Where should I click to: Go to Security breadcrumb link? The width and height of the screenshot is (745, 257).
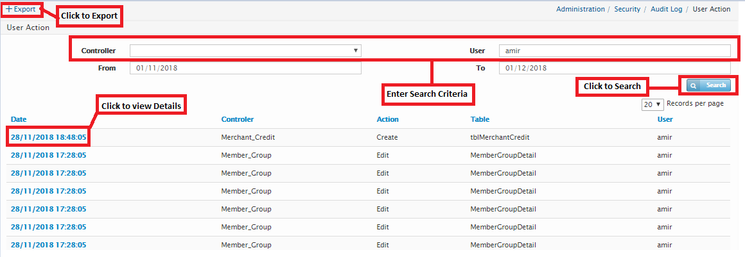click(x=627, y=10)
